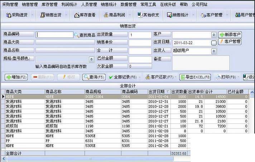This screenshot has height=162, width=255.
Task: Focus the 商品编码 input field
Action: coord(54,35)
